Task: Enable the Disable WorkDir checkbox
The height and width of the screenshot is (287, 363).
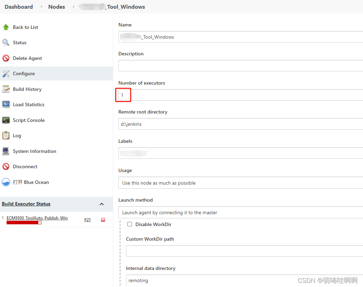Action: click(130, 224)
